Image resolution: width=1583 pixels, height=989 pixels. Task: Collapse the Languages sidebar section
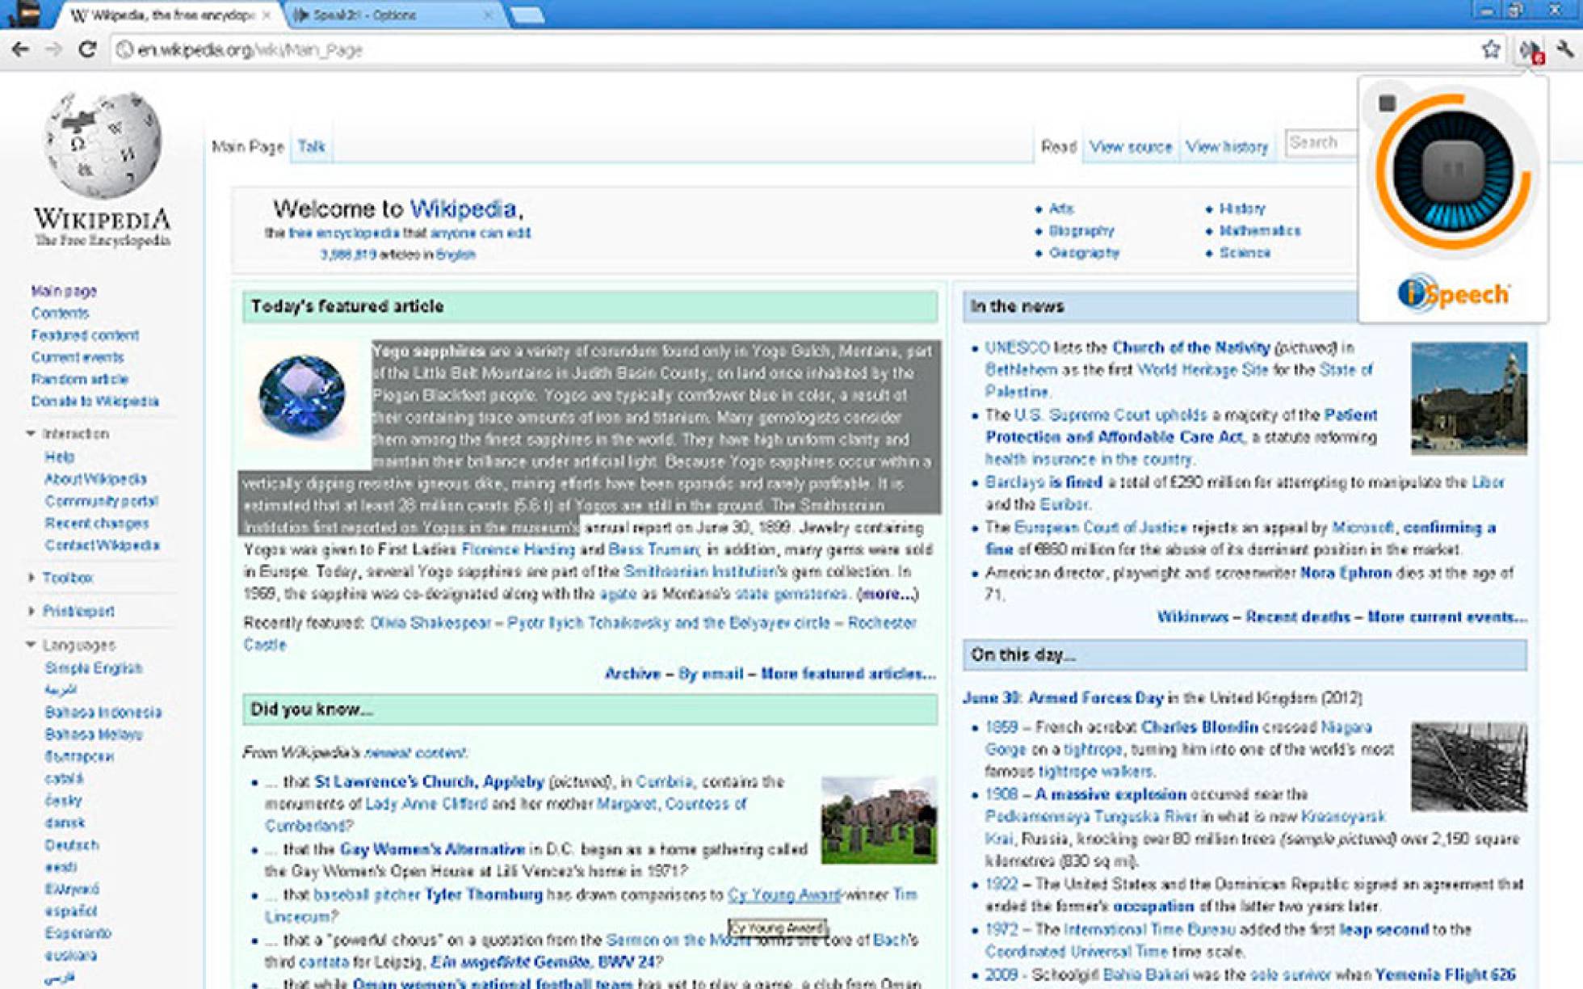[31, 645]
